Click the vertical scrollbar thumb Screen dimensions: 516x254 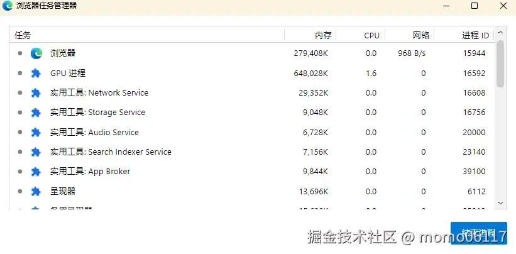pyautogui.click(x=500, y=63)
